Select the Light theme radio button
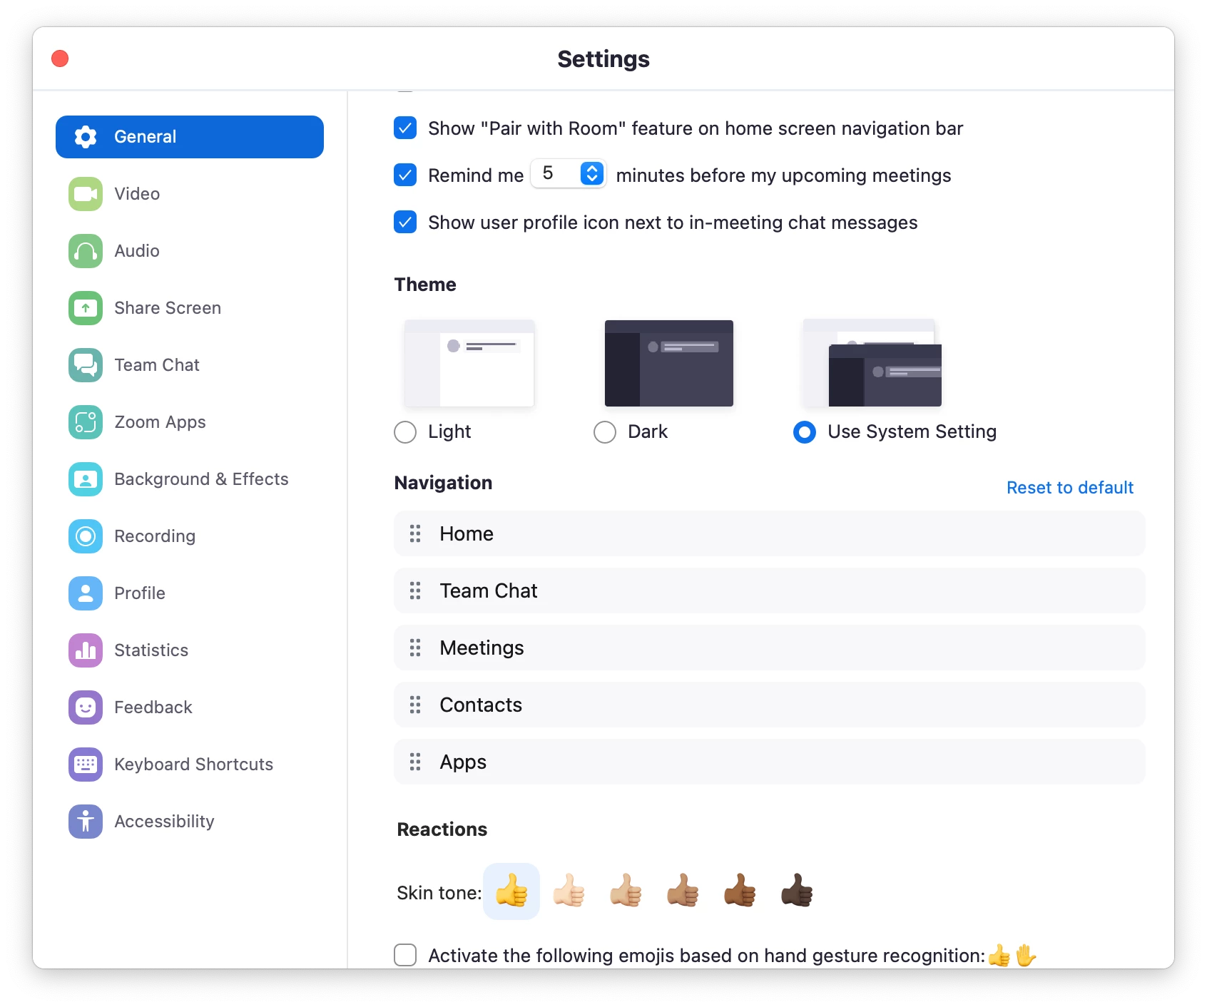 405,432
